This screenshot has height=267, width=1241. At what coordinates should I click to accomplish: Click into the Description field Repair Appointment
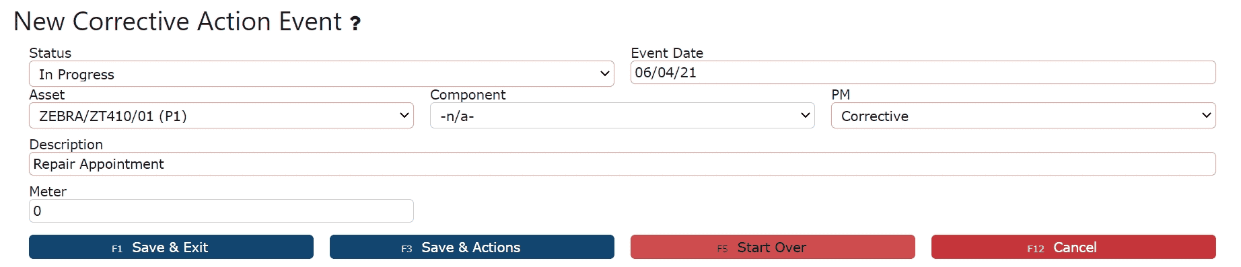coord(623,164)
